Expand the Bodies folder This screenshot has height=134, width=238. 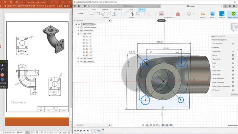click(78, 58)
